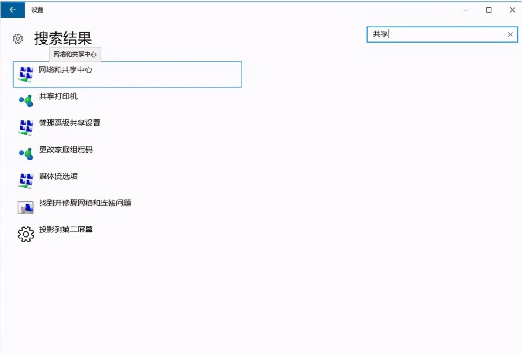The width and height of the screenshot is (522, 354).
Task: Click the homegroup icon beside 更改家庭组密码
Action: tap(25, 153)
